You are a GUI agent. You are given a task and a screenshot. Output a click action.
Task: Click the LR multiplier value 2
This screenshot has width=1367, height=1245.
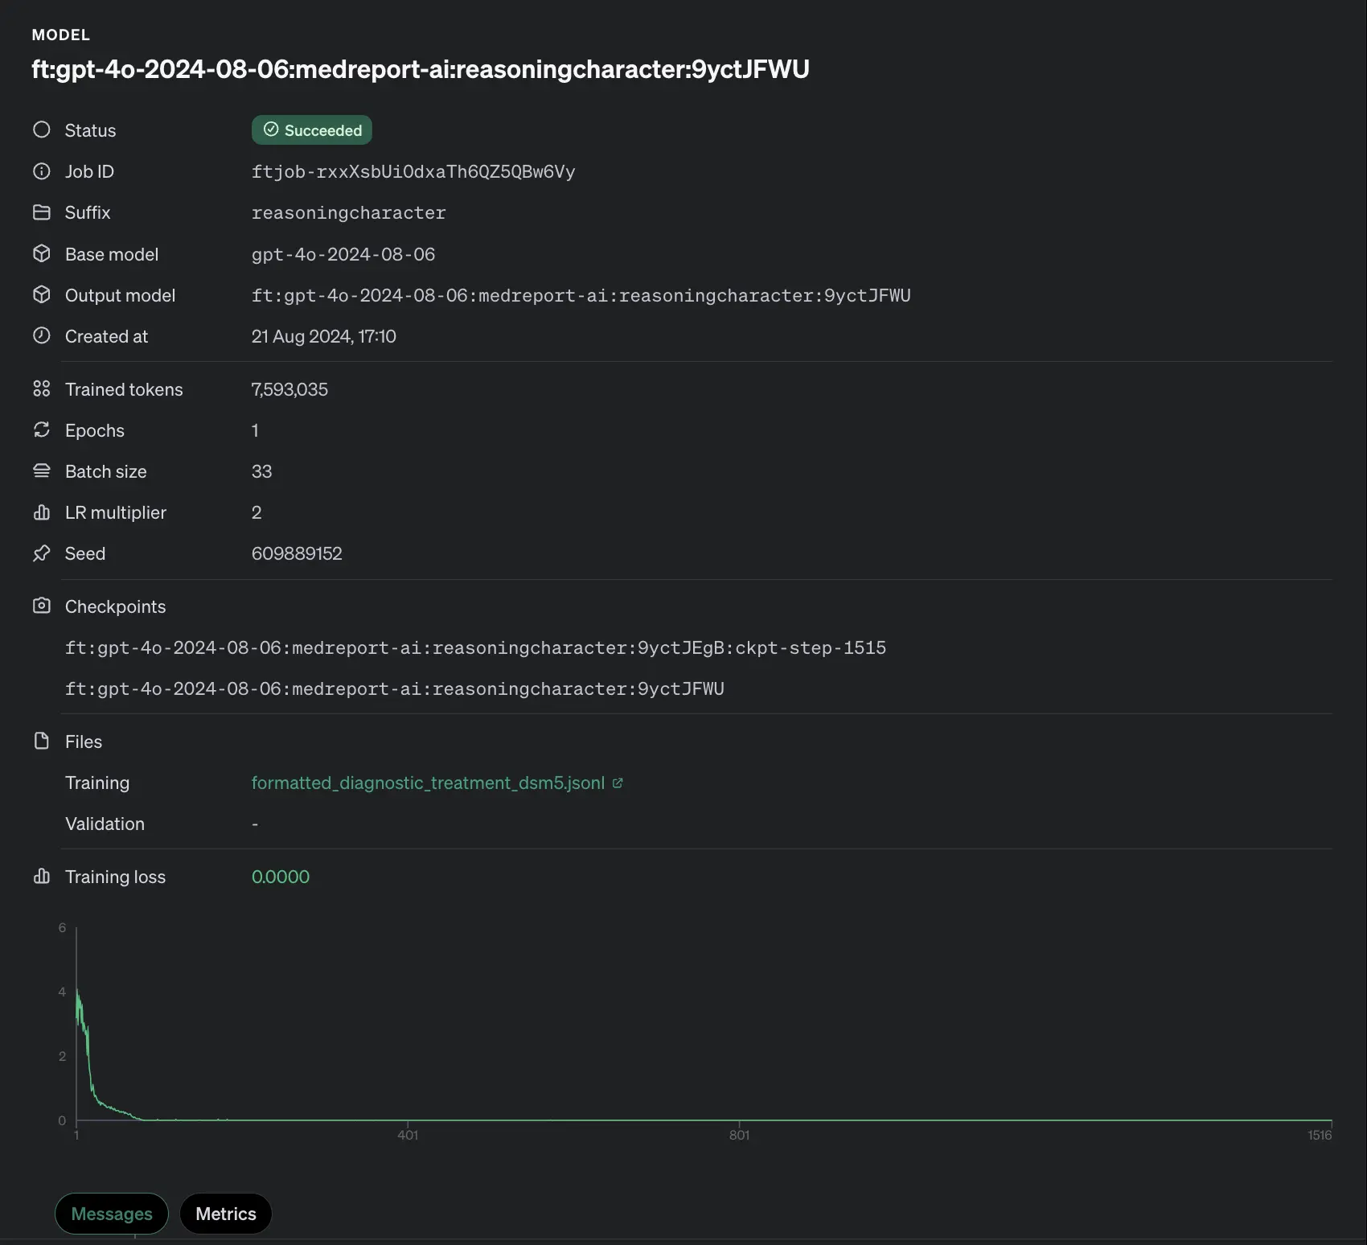(257, 512)
